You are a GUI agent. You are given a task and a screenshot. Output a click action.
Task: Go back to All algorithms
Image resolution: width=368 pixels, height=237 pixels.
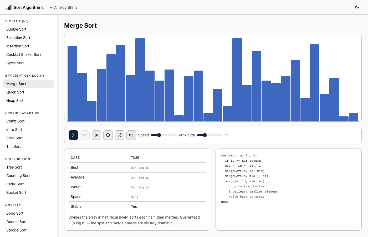64,7
